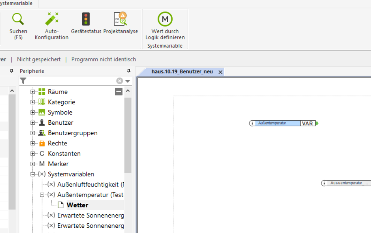Click Wert durch Logik definieren
Viewport: 371px width, 233px height.
165,26
